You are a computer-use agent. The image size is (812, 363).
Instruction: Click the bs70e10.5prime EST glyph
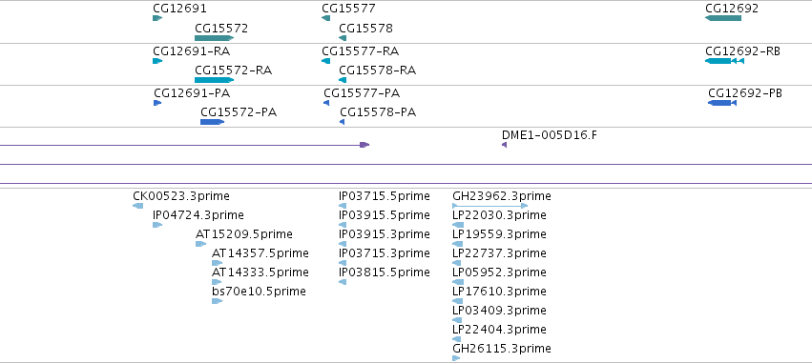pyautogui.click(x=217, y=301)
